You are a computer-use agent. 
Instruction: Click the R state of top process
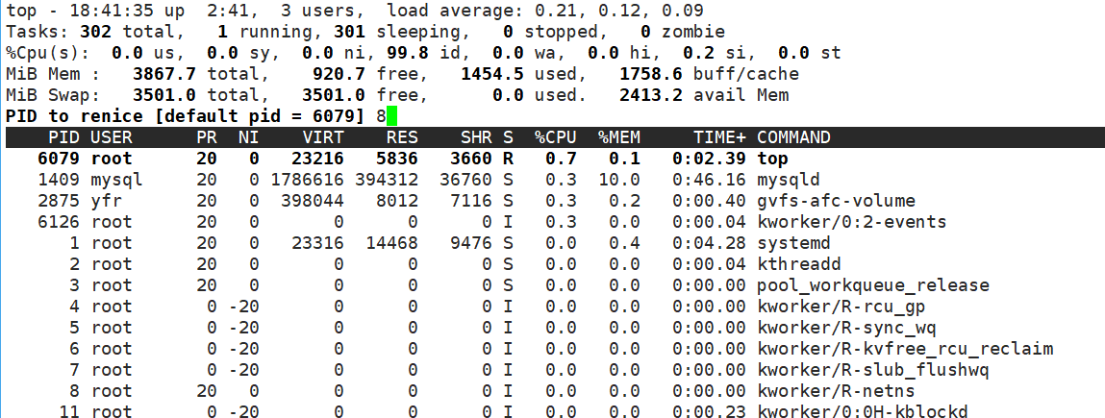pos(508,160)
